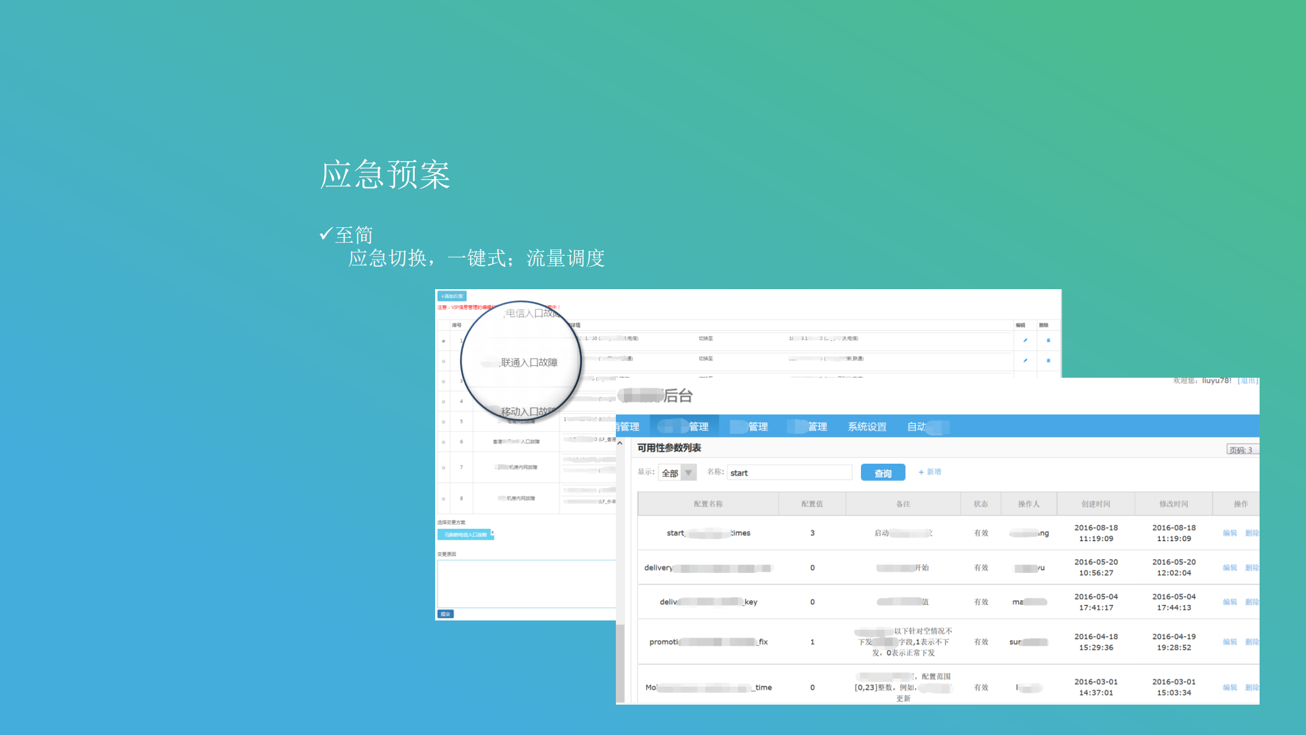Click the 名称 input field containing start
Image resolution: width=1306 pixels, height=735 pixels.
pyautogui.click(x=789, y=472)
